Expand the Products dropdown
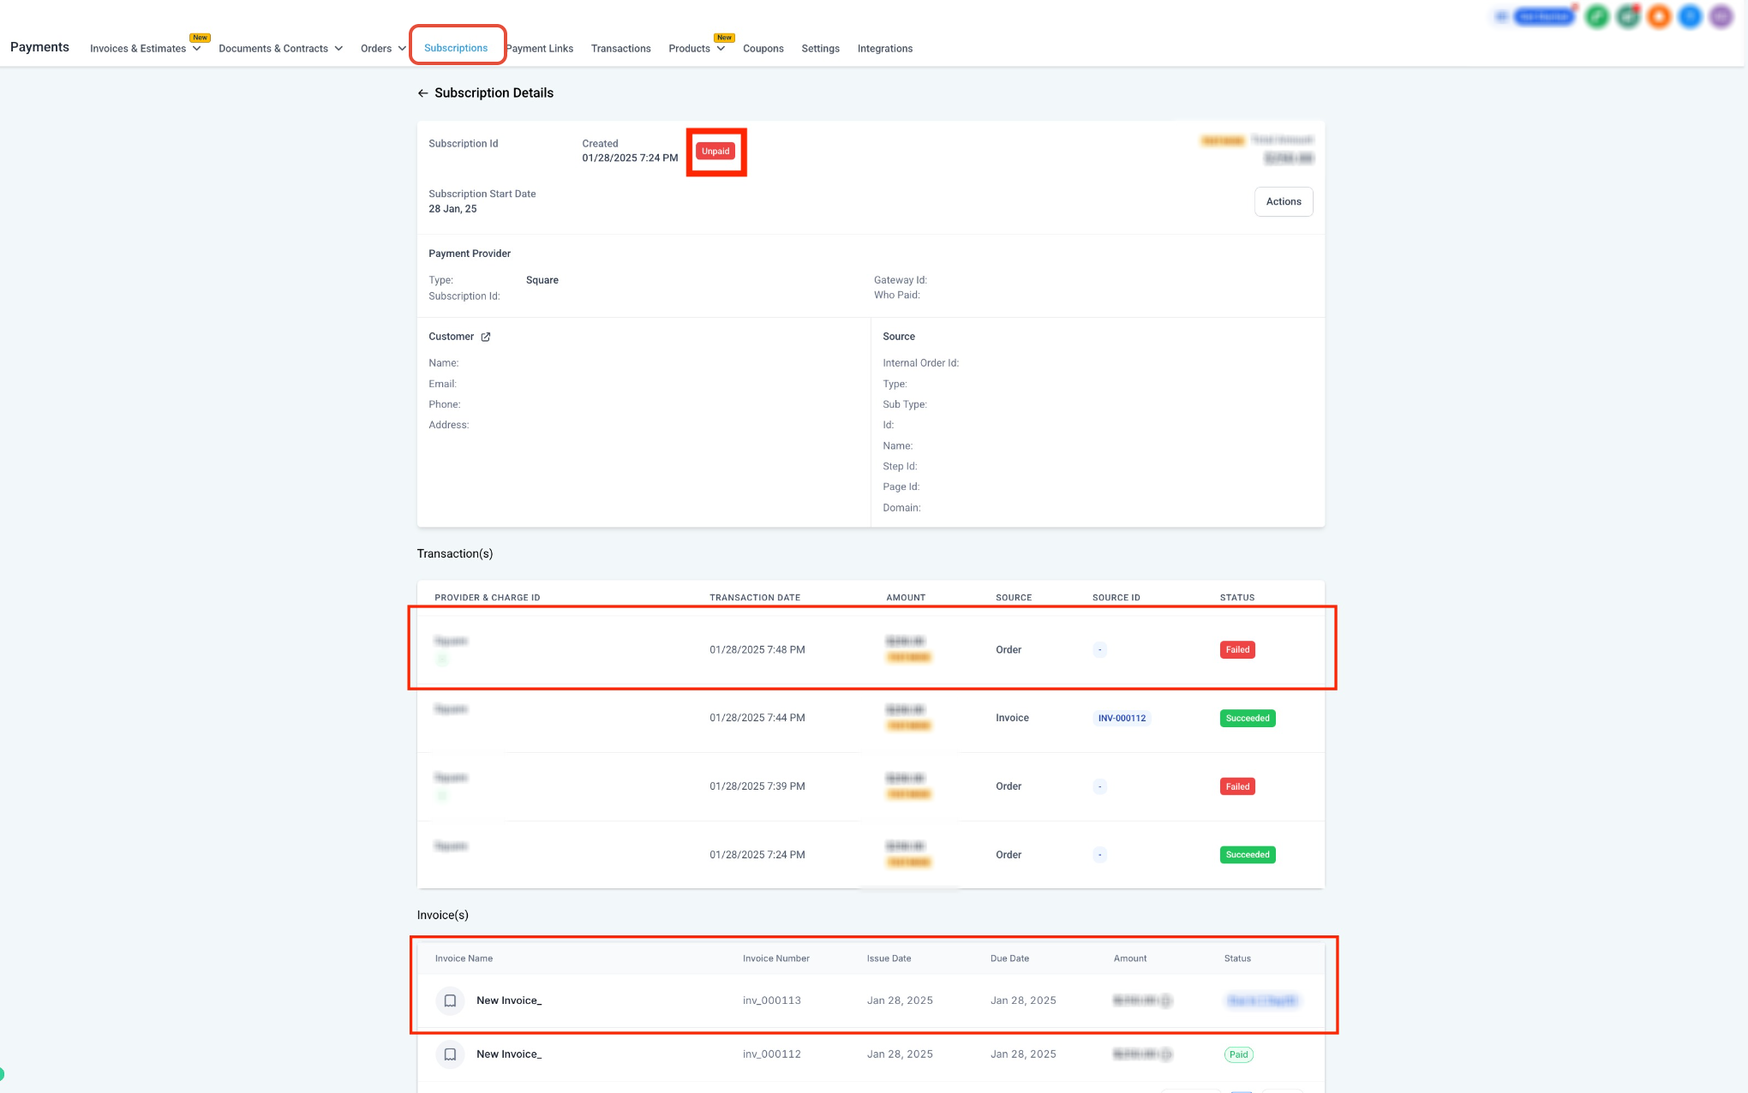The height and width of the screenshot is (1093, 1748). pos(697,49)
